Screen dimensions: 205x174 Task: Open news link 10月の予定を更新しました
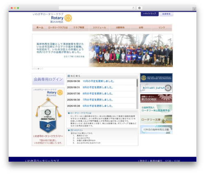(98, 81)
